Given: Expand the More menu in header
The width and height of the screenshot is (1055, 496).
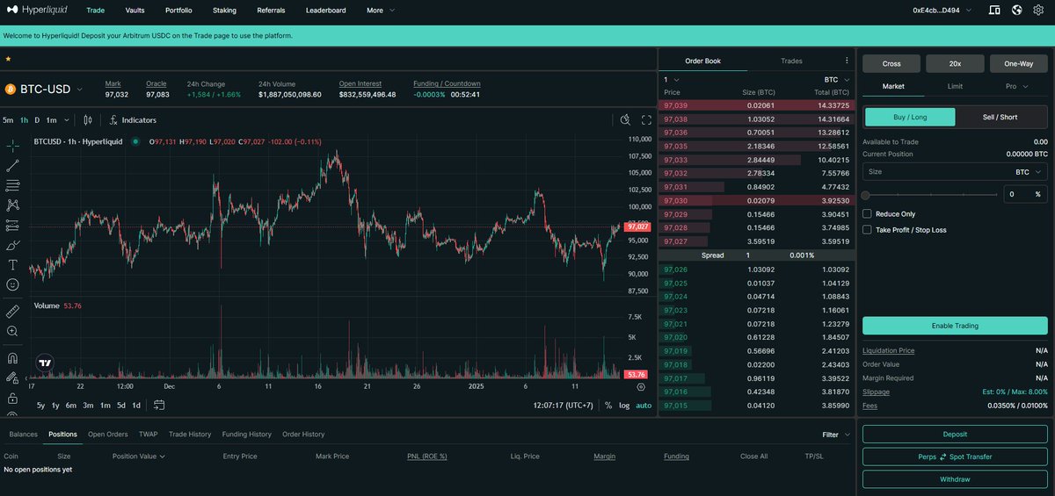Looking at the screenshot, I should click(x=381, y=11).
